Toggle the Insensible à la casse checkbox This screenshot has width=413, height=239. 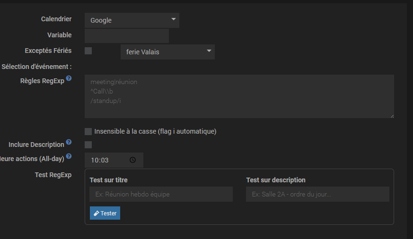point(88,131)
